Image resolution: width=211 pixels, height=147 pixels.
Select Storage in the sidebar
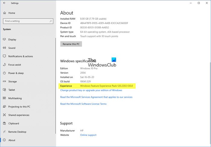tap(28, 81)
